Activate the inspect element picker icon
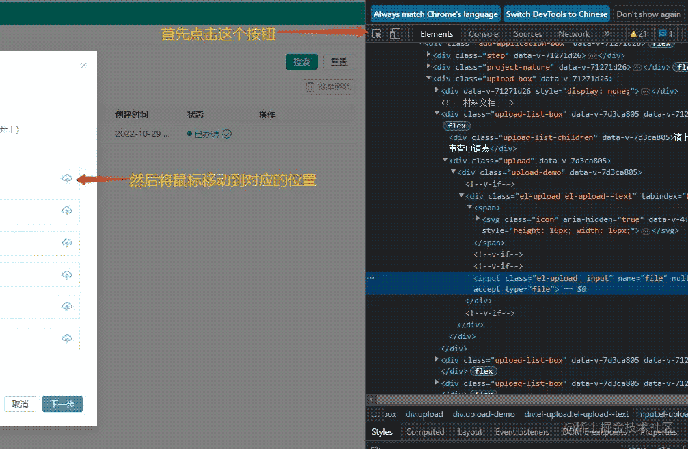688x449 pixels. coord(377,33)
